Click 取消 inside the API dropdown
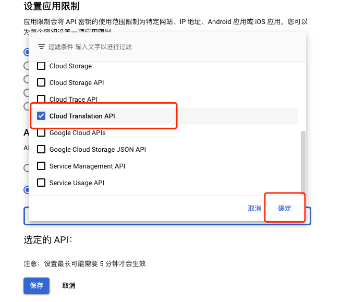 click(x=254, y=208)
